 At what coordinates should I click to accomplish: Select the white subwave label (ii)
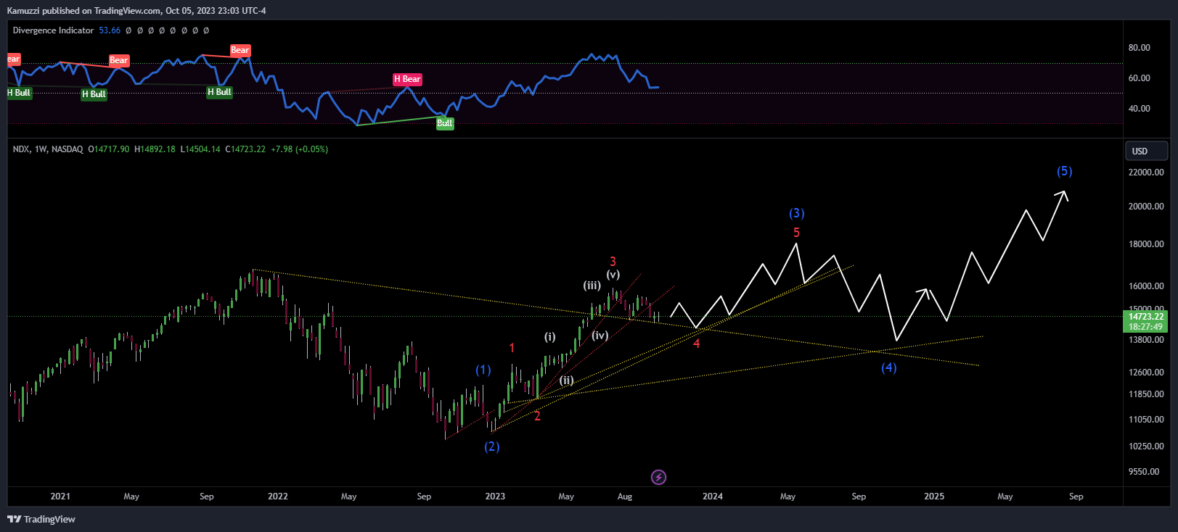point(566,380)
